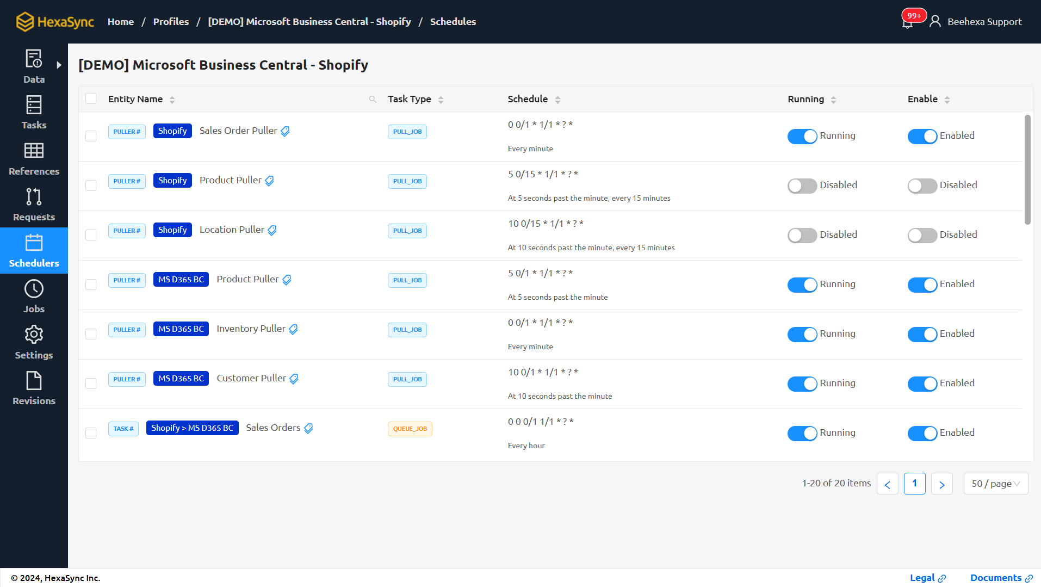Sort by Task Type column
This screenshot has width=1041, height=587.
[x=441, y=100]
